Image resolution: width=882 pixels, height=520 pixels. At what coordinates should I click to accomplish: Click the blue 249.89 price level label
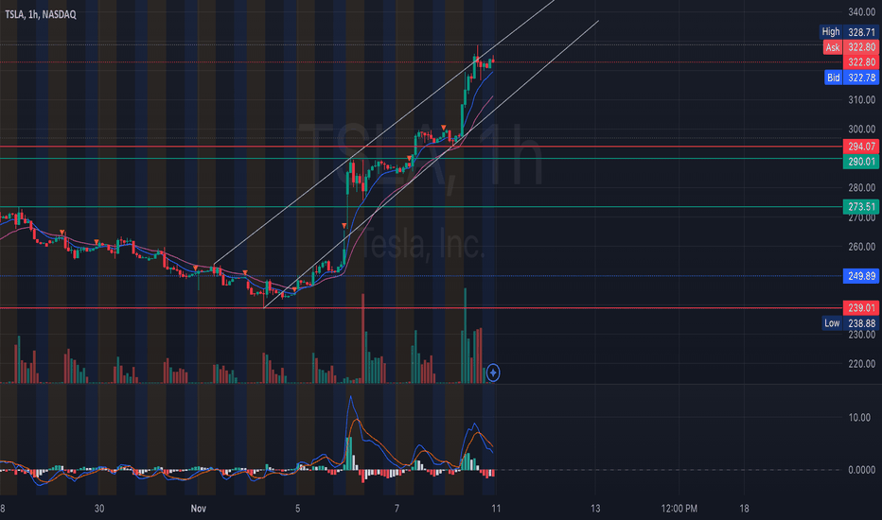861,276
